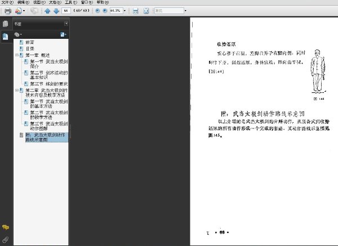Open the Attachments paperclip panel icon
This screenshot has height=246, width=338.
pyautogui.click(x=6, y=240)
